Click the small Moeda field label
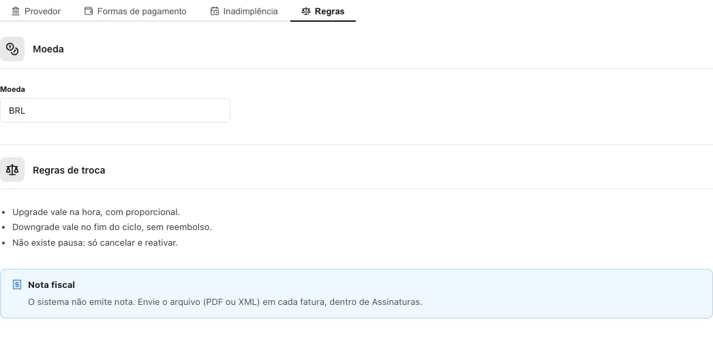 tap(13, 89)
